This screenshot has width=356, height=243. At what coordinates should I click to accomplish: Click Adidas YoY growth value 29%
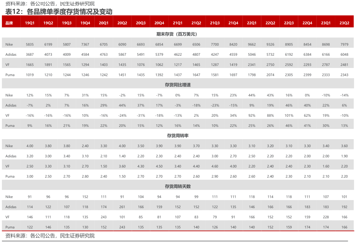click(104, 105)
